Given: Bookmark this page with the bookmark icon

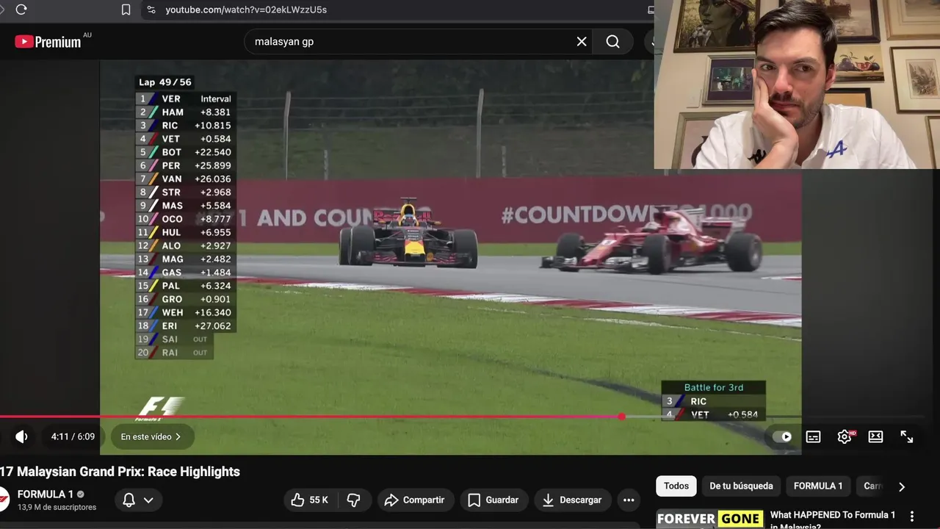Looking at the screenshot, I should coord(126,10).
